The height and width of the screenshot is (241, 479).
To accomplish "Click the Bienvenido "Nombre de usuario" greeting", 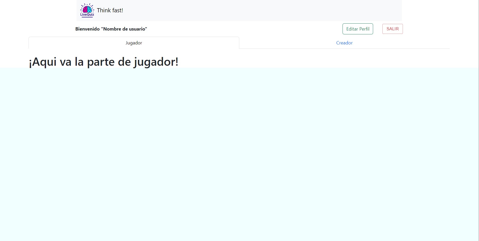I will pos(111,29).
